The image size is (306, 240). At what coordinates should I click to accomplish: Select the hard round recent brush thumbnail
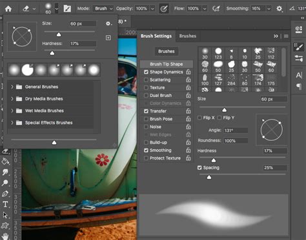tap(28, 69)
